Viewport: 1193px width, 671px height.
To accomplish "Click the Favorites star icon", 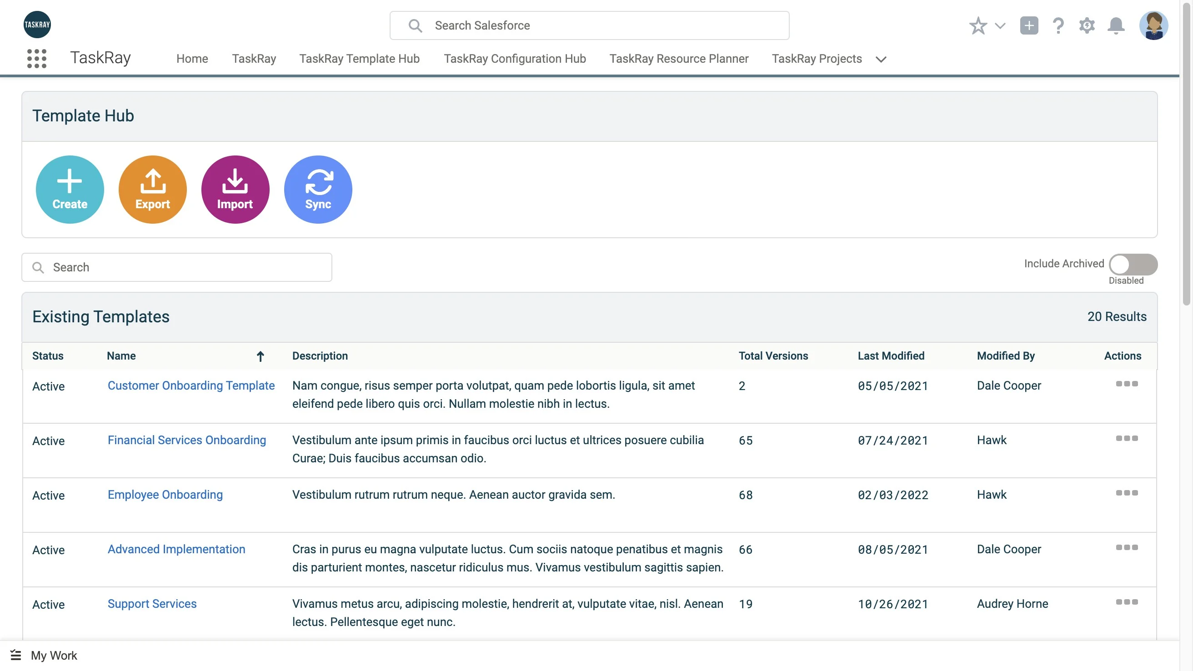I will (977, 25).
